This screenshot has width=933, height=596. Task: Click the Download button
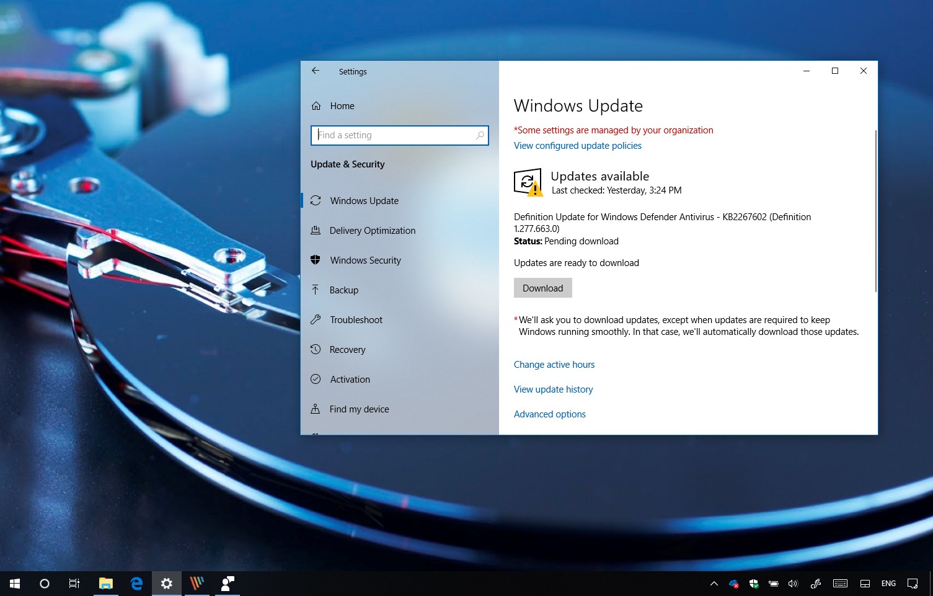pos(543,288)
